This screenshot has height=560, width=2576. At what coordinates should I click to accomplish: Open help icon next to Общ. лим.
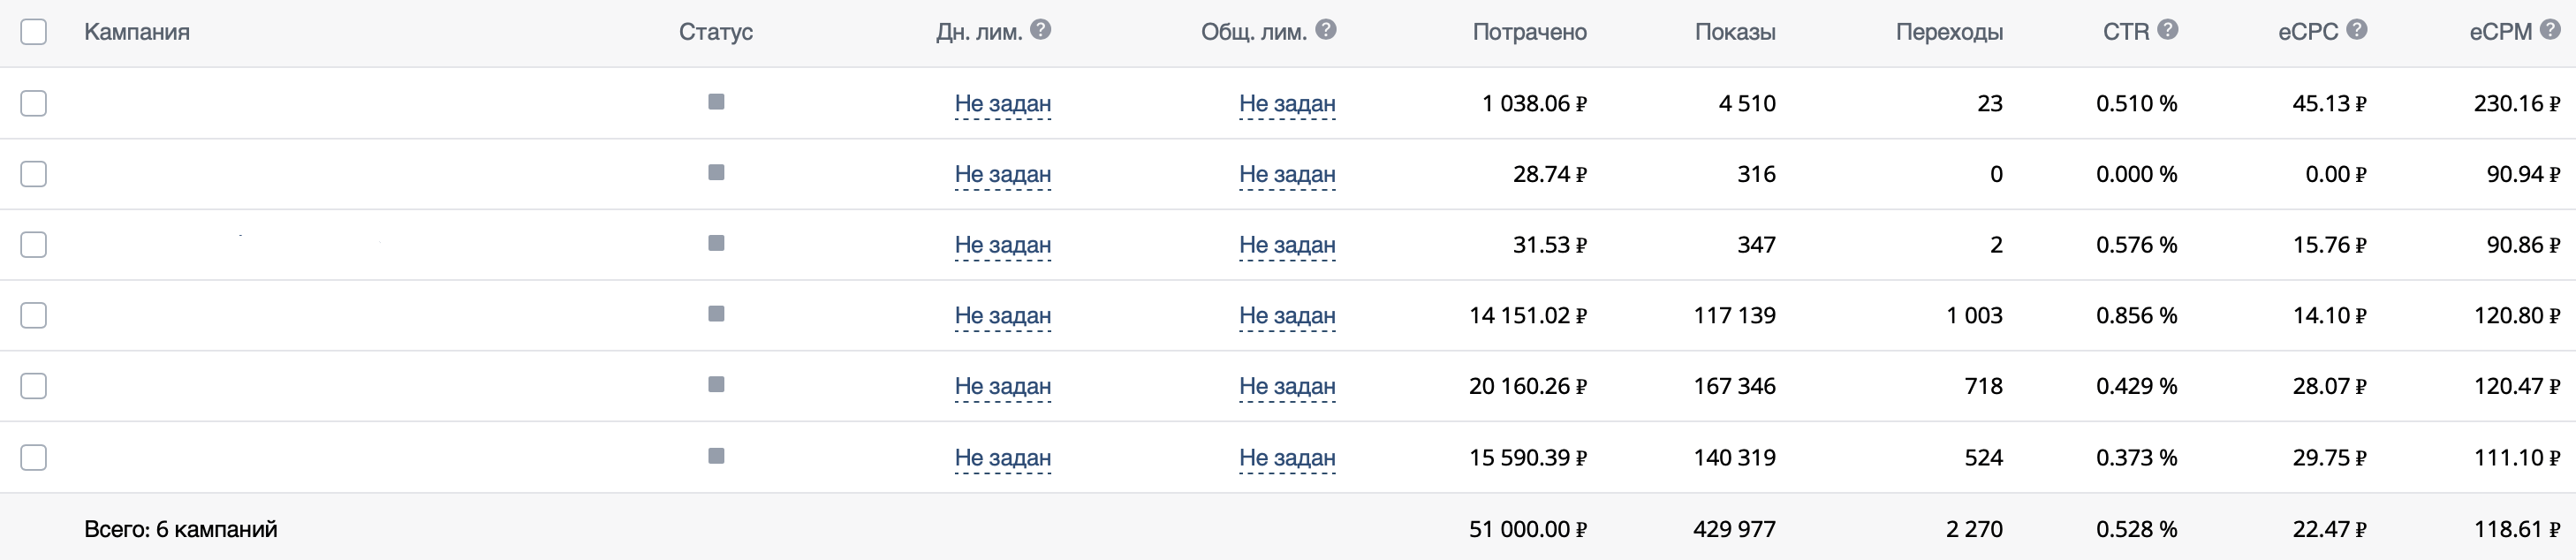point(1325,30)
